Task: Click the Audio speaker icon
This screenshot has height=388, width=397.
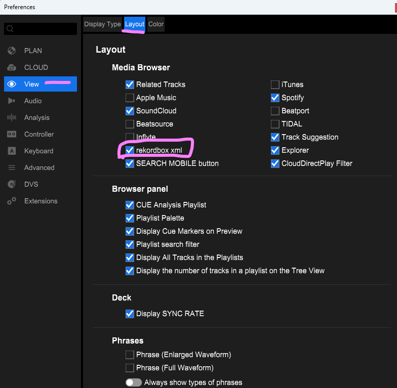Action: pos(11,101)
